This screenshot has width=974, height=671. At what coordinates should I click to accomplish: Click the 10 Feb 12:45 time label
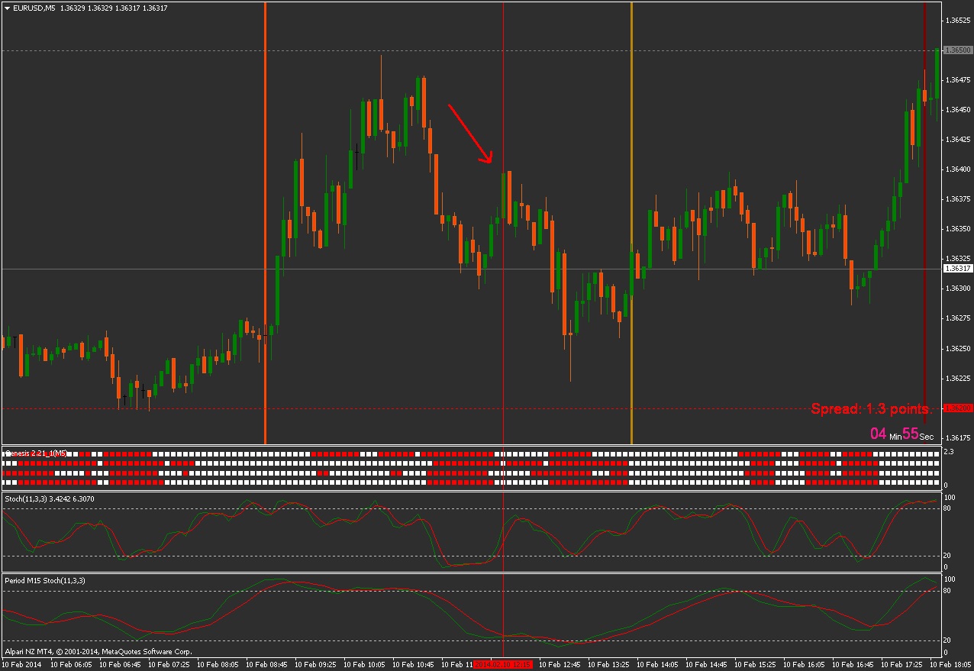click(x=560, y=665)
